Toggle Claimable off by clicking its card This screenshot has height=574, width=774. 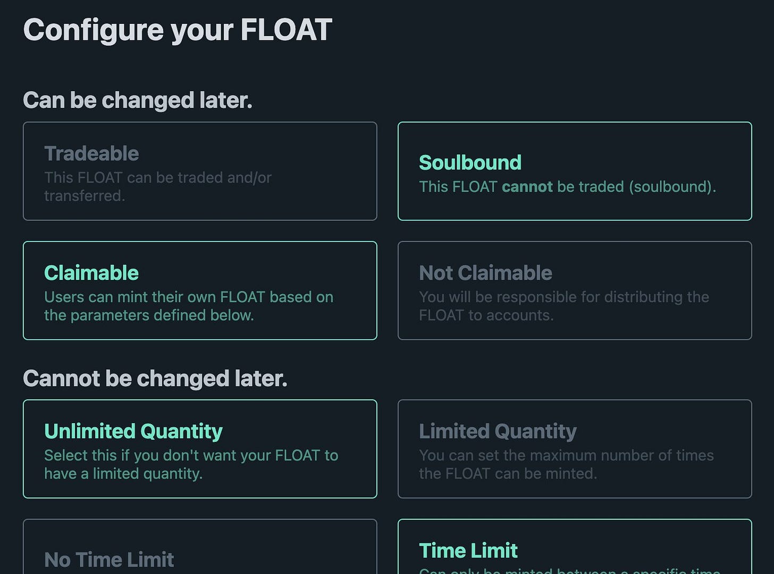[x=199, y=290]
